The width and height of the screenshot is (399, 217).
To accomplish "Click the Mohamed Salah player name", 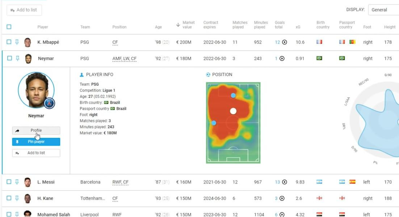I will click(54, 214).
